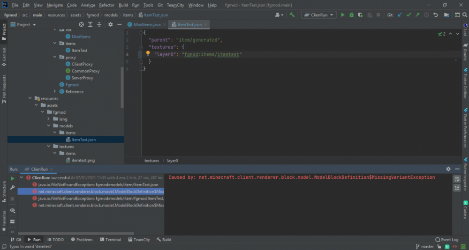Open the Problems tool window
This screenshot has width=469, height=250.
[82, 240]
